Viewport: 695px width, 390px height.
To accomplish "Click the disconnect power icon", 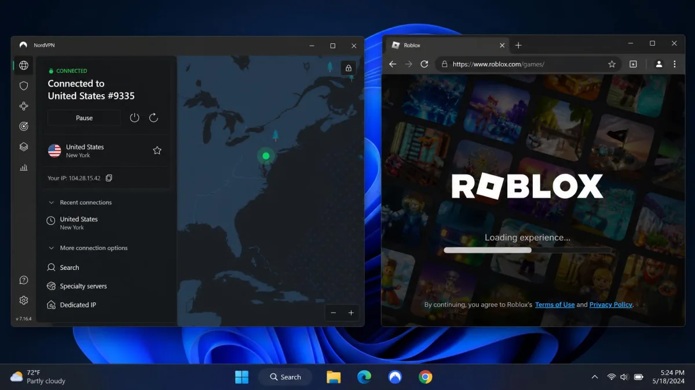I will tap(134, 118).
